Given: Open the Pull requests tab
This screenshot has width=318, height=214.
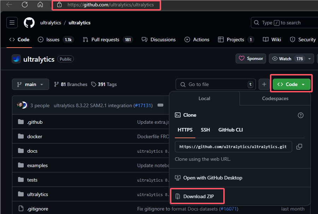Looking at the screenshot, I should tap(108, 39).
